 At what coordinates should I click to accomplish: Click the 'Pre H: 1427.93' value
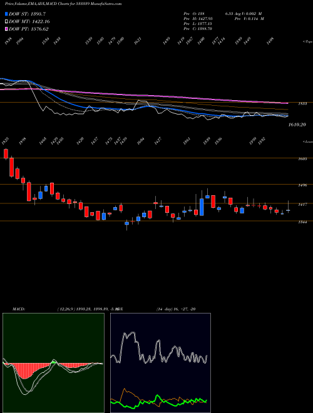pos(198,19)
